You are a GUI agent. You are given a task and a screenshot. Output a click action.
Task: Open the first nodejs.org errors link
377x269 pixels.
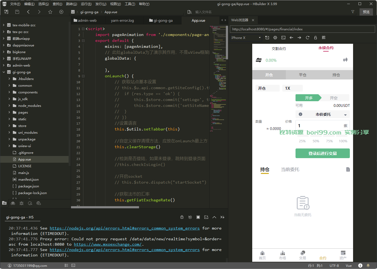click(x=125, y=228)
